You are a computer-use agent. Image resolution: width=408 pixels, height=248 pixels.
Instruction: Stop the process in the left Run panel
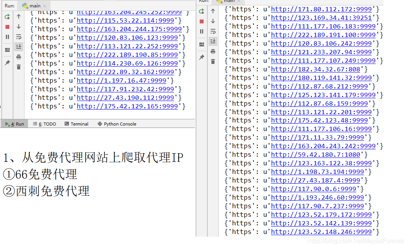(x=7, y=27)
